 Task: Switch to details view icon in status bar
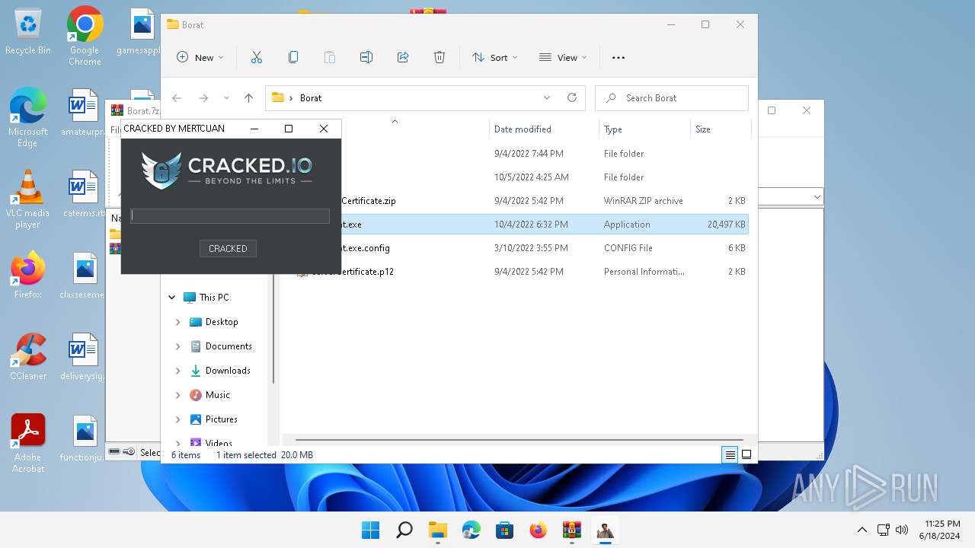(x=730, y=454)
